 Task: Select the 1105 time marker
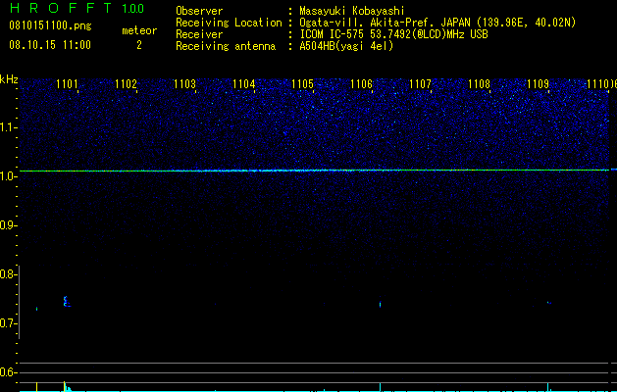[x=302, y=84]
